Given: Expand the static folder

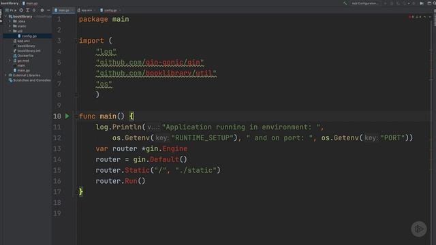Looking at the screenshot, I should [10, 26].
